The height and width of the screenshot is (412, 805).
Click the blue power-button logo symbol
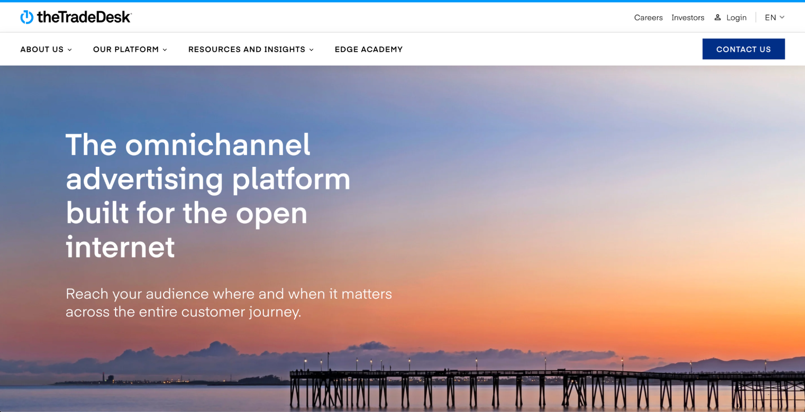26,17
